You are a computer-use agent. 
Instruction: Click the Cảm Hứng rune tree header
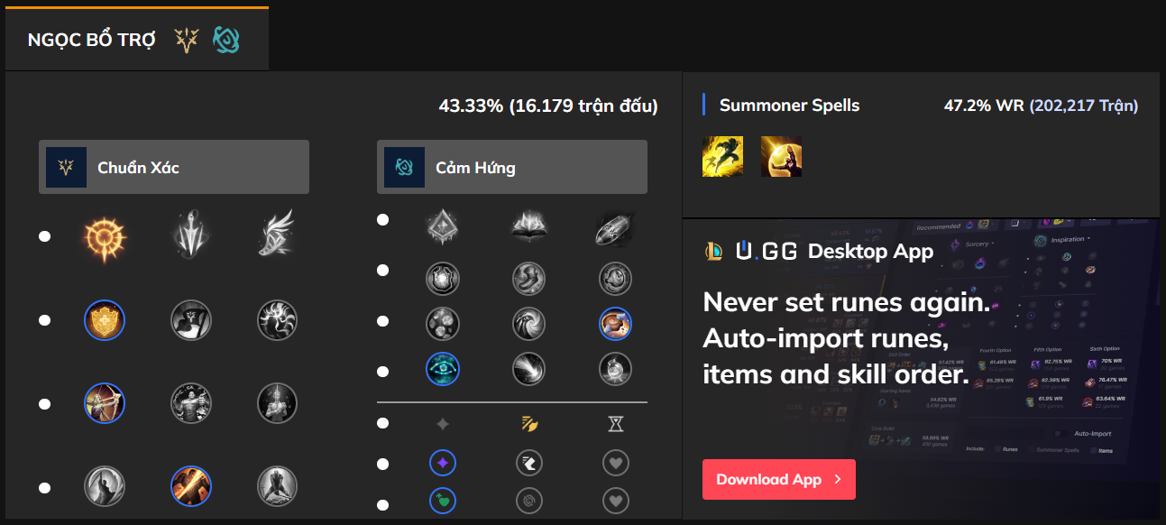(511, 168)
